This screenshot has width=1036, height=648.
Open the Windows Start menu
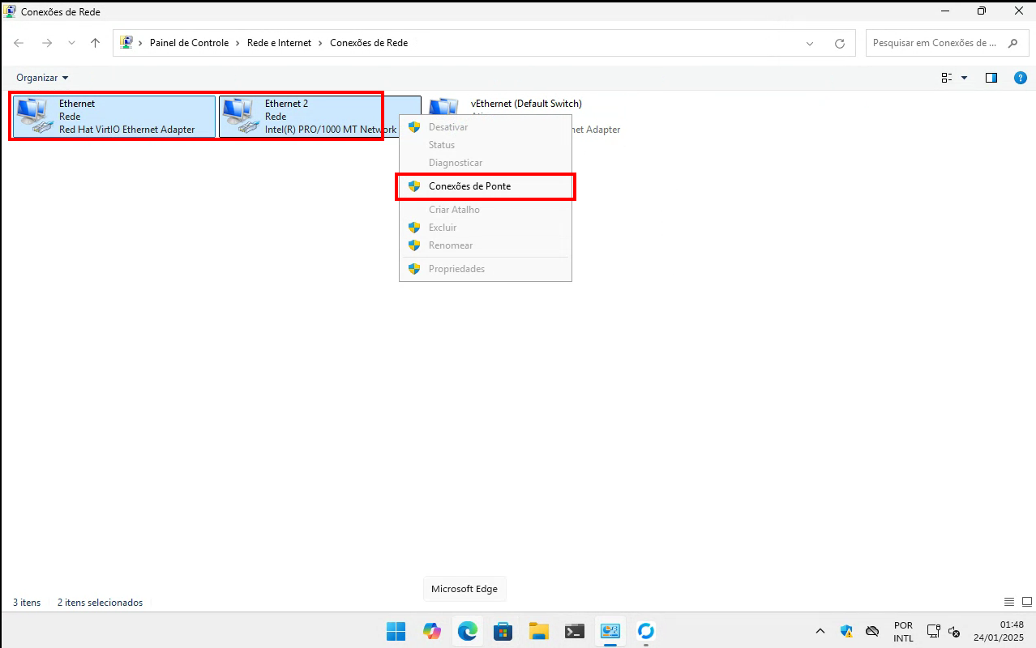(x=396, y=631)
